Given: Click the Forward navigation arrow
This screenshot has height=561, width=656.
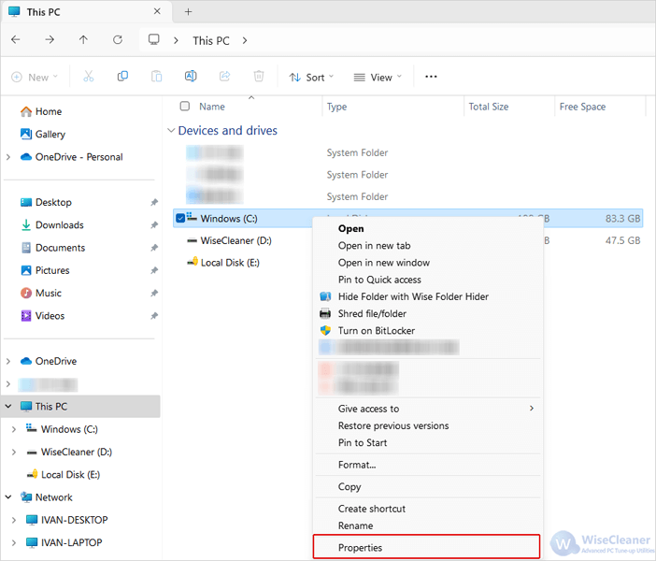Looking at the screenshot, I should click(50, 40).
